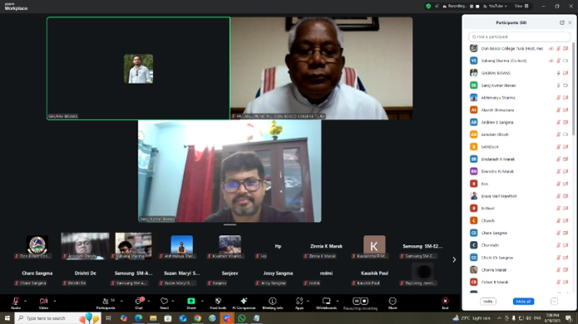
Task: Click the red End meeting button
Action: 446,303
